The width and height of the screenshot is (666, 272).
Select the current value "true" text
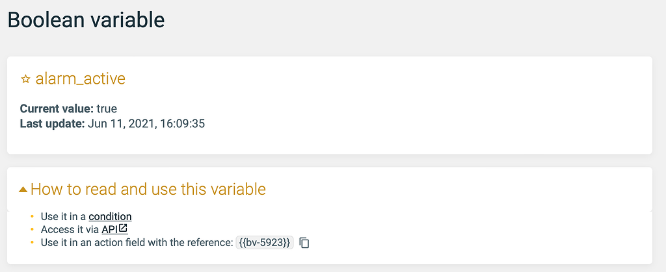coord(107,108)
